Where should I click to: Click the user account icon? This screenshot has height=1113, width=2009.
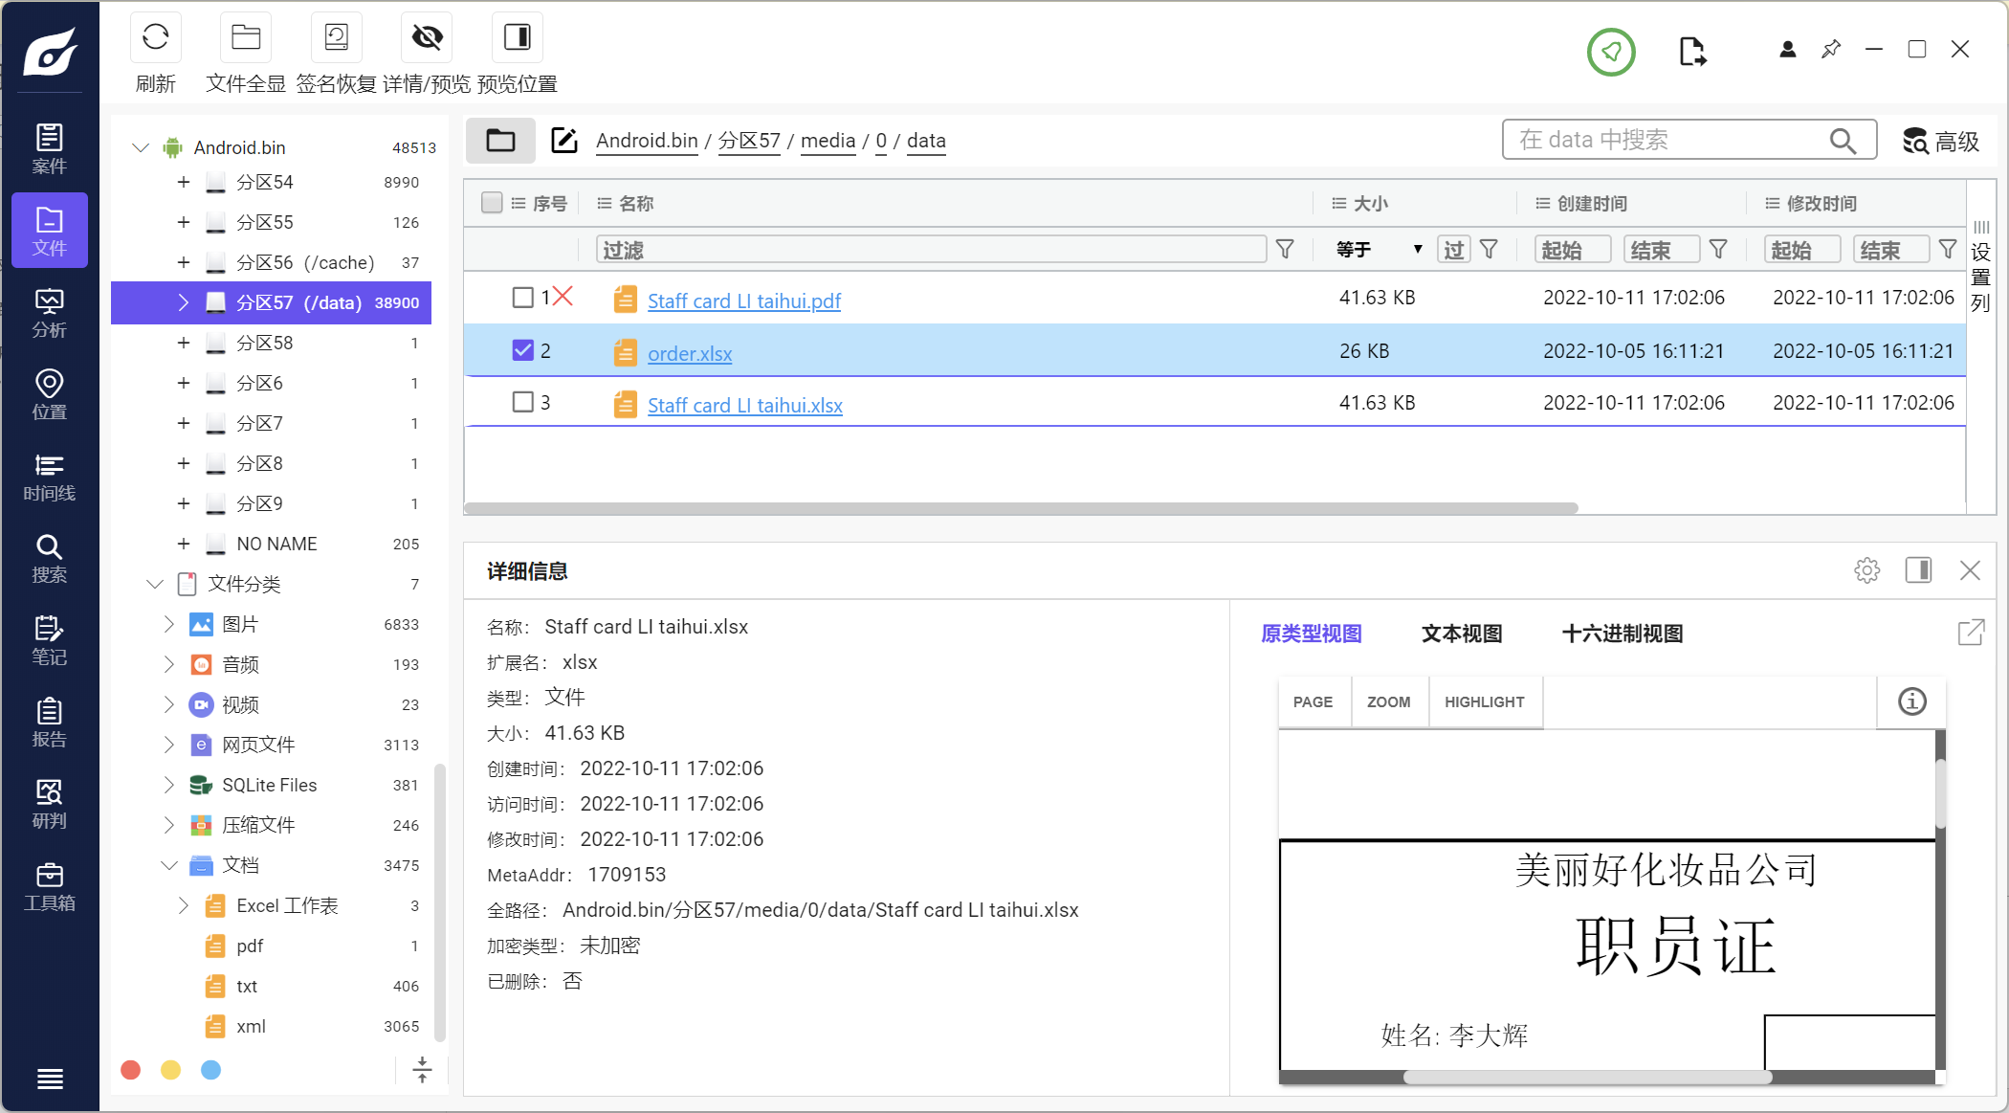tap(1787, 50)
